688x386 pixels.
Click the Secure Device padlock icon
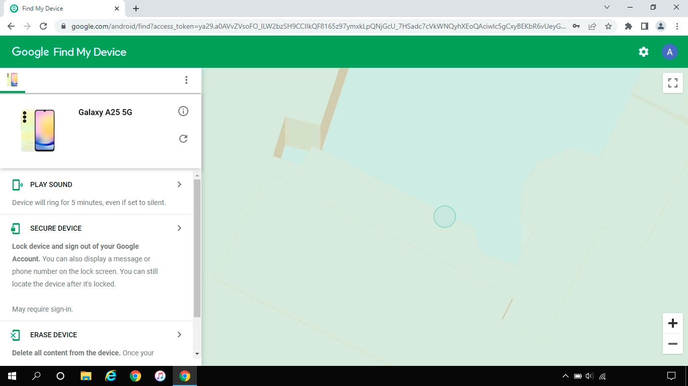point(16,228)
